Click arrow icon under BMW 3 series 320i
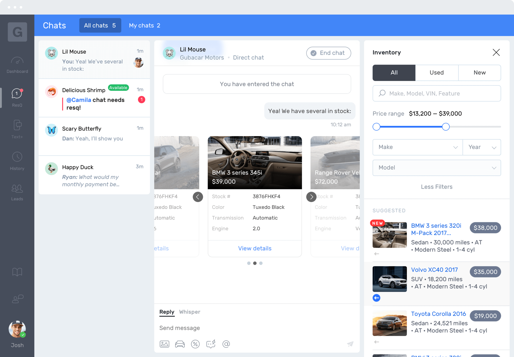The height and width of the screenshot is (357, 514). (x=376, y=254)
